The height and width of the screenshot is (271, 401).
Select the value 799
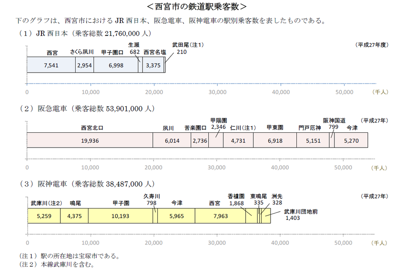[334, 127]
